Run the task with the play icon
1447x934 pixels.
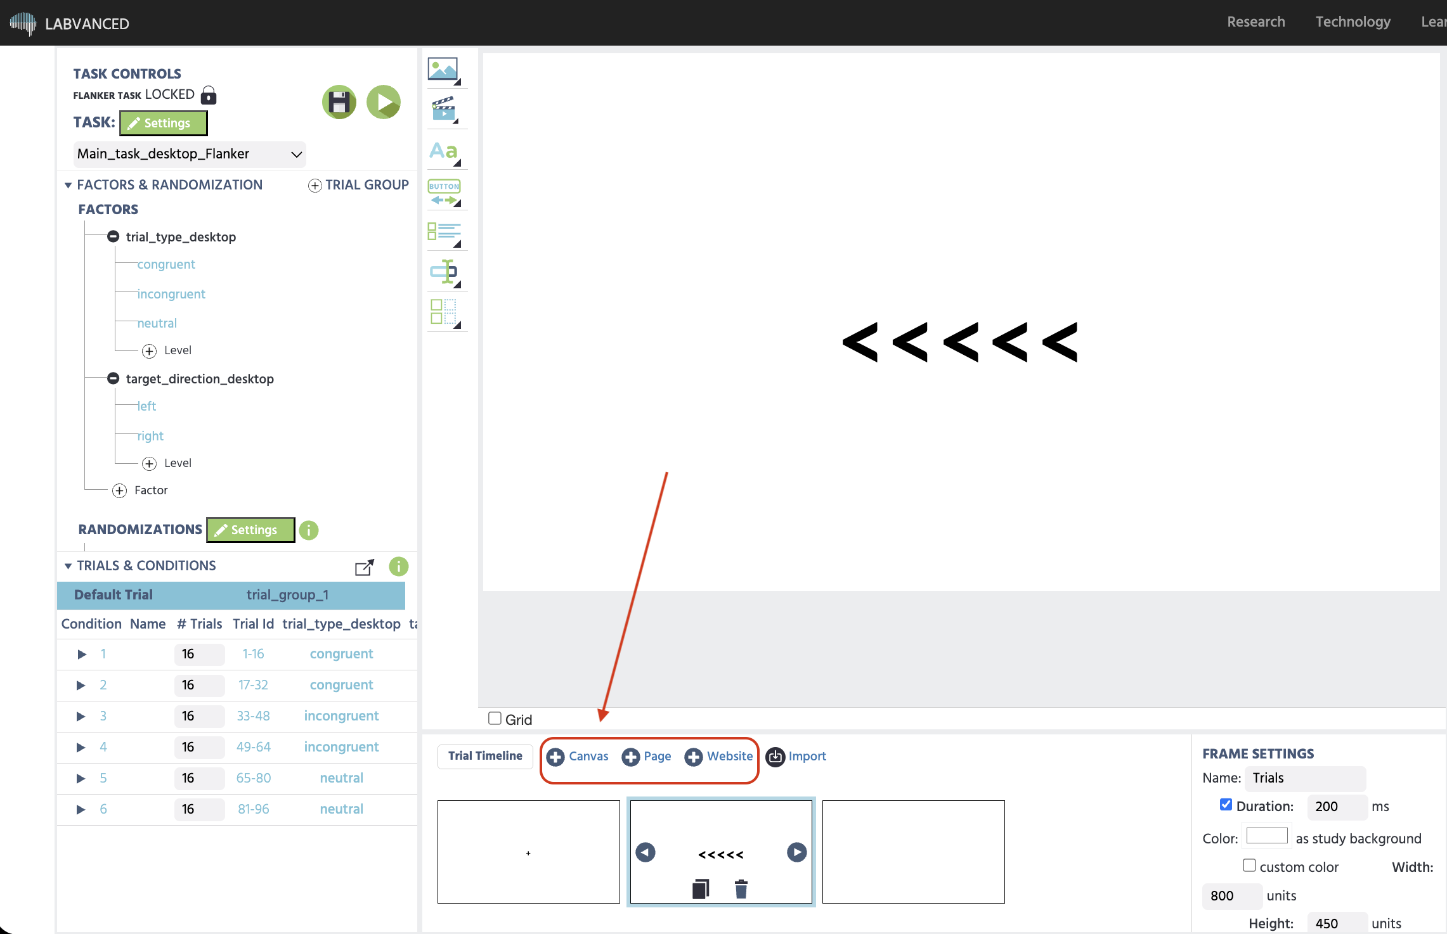tap(384, 102)
